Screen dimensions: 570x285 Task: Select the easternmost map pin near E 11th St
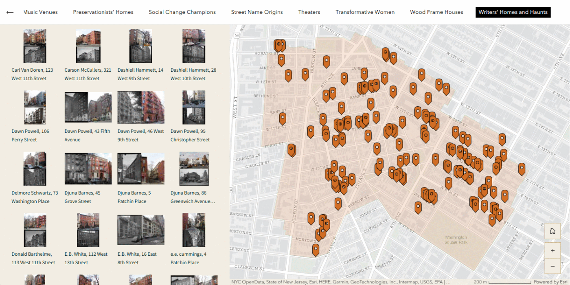pyautogui.click(x=522, y=168)
